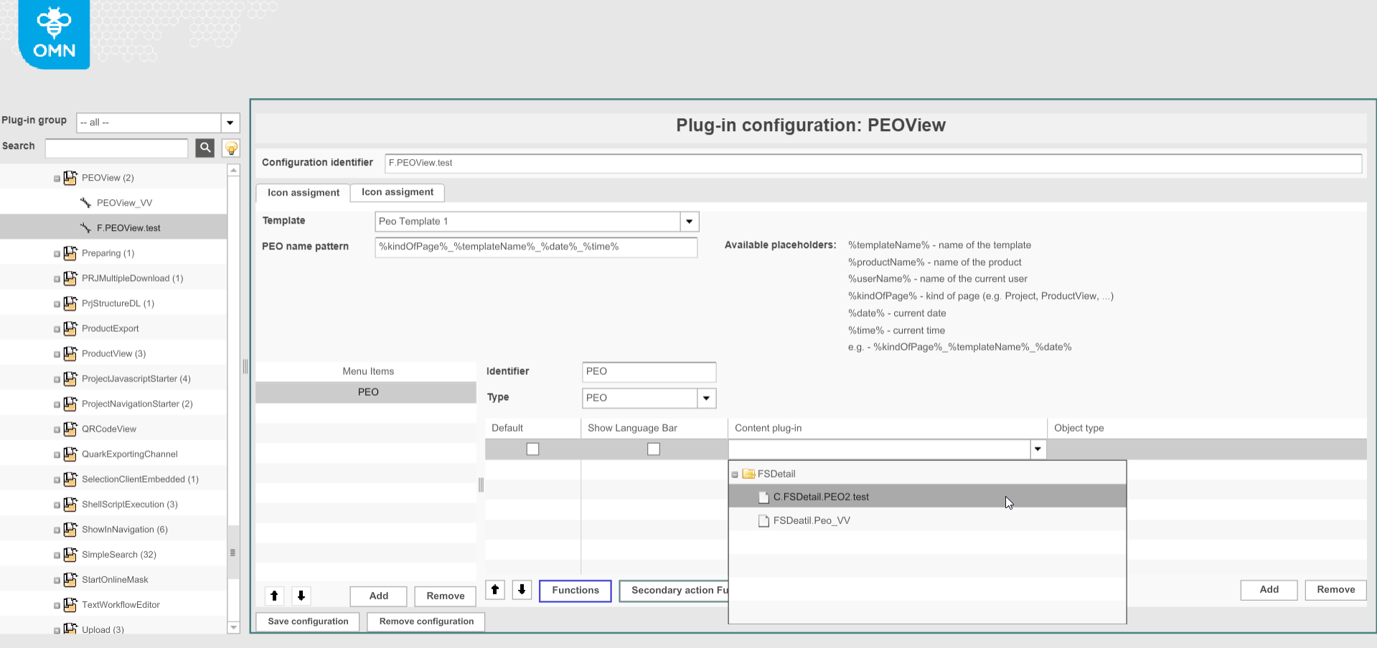Switch to the second Icon assigment tab

397,192
